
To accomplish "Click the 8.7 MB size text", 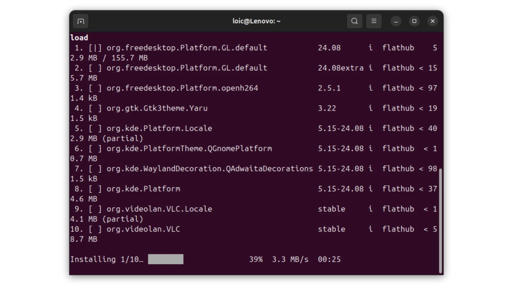I will coord(84,239).
